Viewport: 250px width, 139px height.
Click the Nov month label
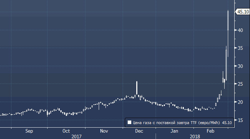point(104,131)
